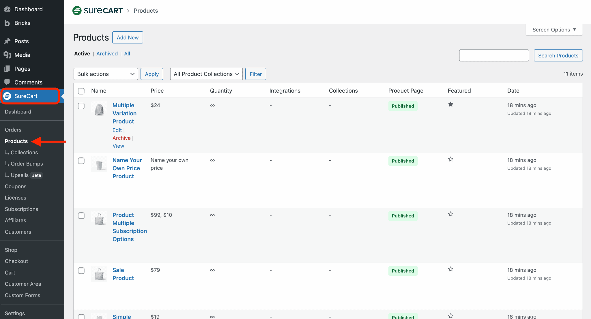This screenshot has height=319, width=591.
Task: Click the Media sidebar icon
Action: [x=7, y=55]
